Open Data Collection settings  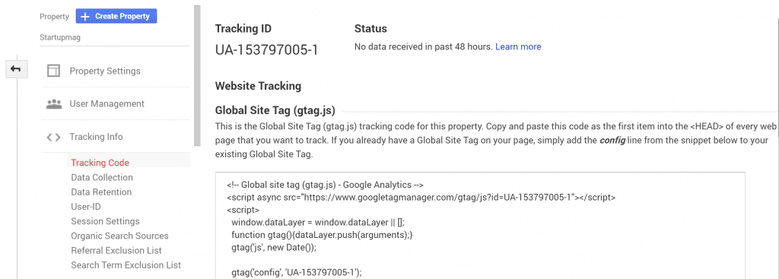[102, 177]
